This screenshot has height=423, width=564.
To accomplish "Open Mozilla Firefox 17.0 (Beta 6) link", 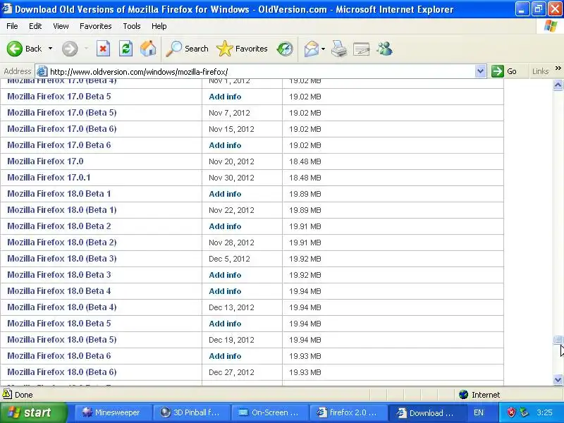I will click(x=62, y=129).
